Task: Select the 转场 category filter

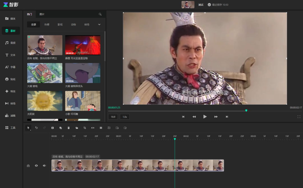Action: click(87, 24)
